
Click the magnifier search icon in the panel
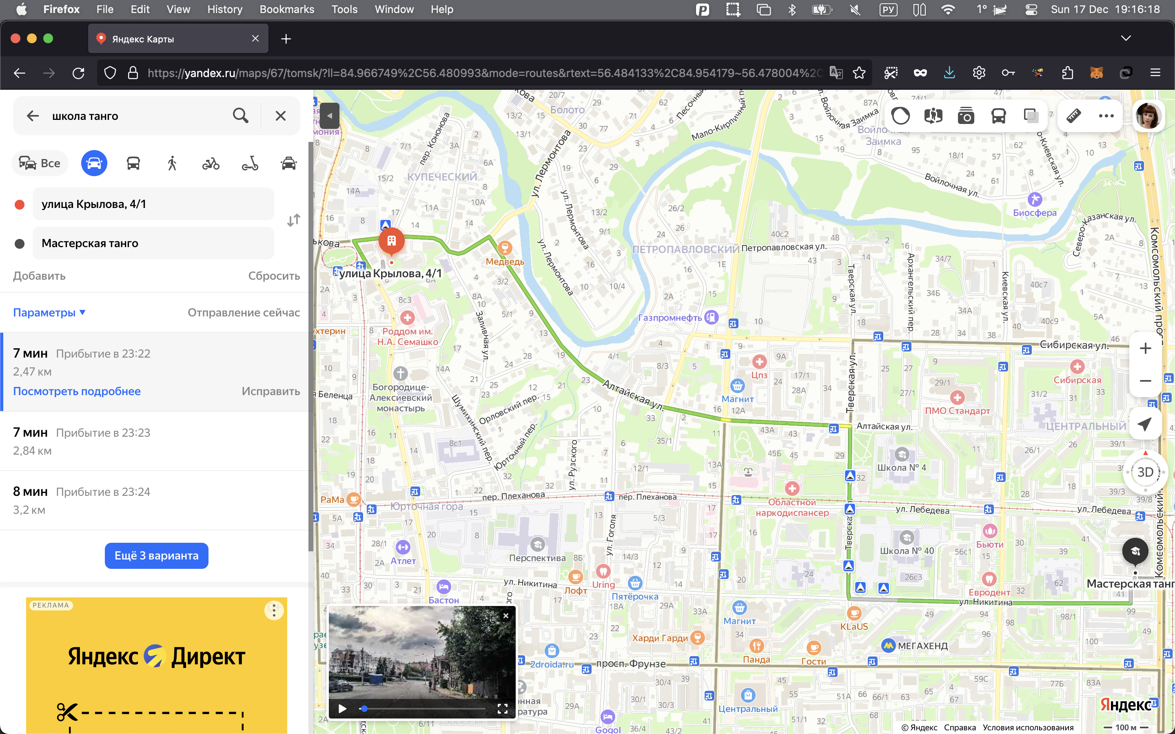240,115
